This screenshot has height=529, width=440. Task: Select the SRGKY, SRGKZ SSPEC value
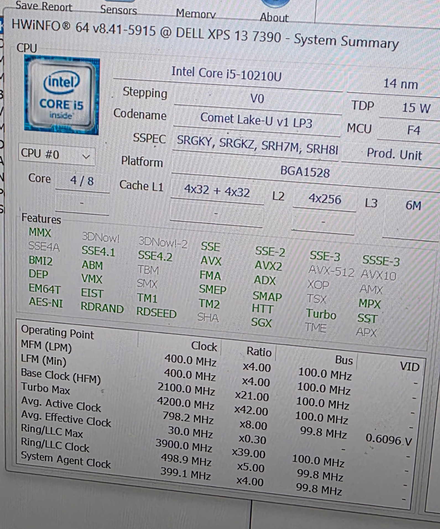click(x=257, y=145)
